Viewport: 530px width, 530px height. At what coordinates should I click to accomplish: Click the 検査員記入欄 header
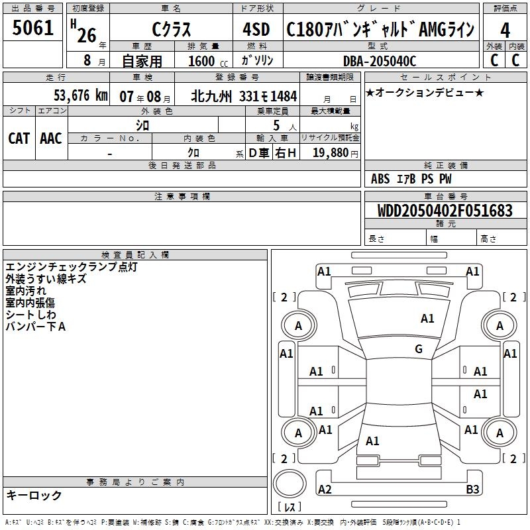click(135, 255)
